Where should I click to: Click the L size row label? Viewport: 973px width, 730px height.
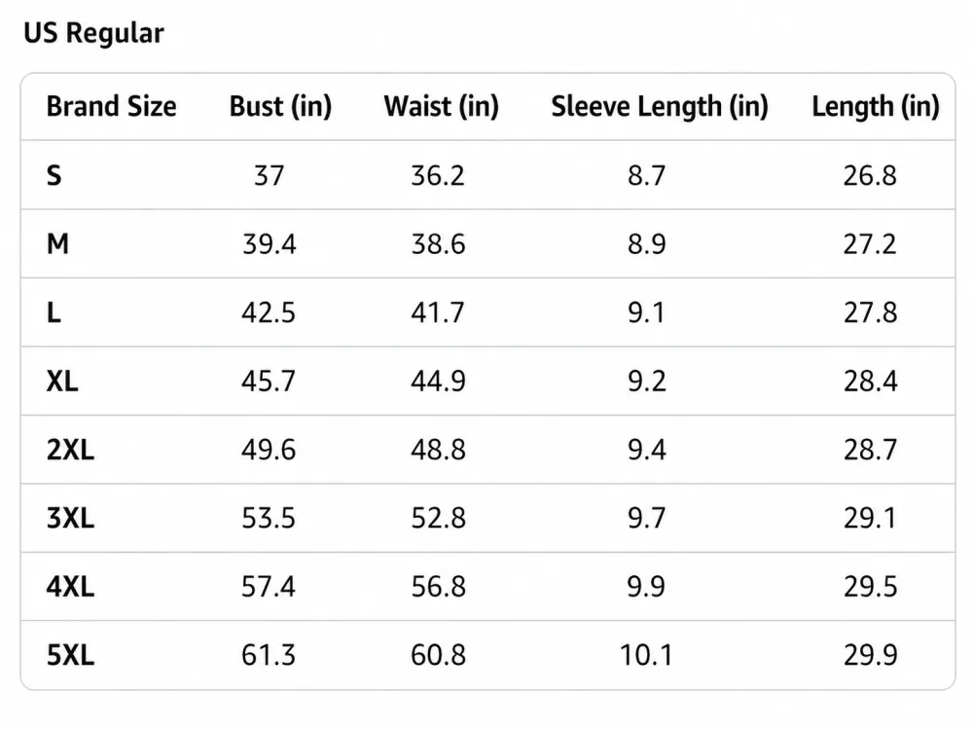tap(54, 312)
